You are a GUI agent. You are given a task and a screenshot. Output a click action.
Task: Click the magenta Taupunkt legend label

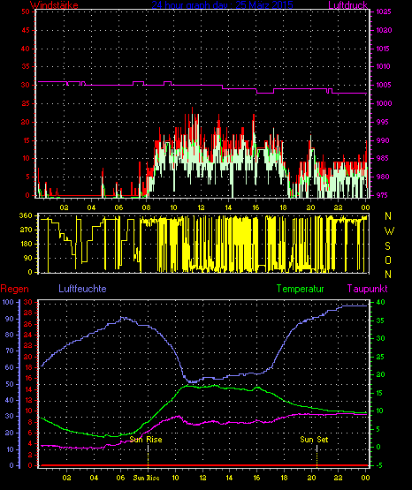click(368, 289)
